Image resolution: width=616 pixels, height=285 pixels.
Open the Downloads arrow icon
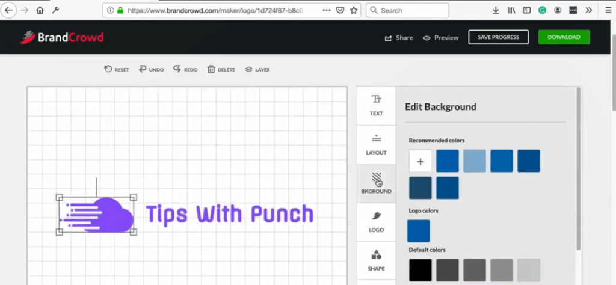point(496,10)
